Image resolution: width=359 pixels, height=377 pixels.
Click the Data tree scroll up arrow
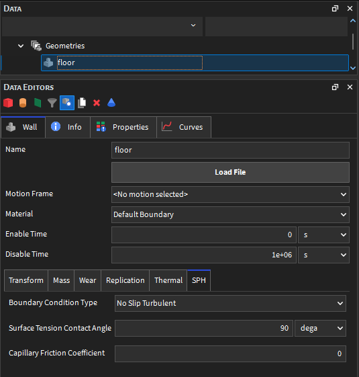pyautogui.click(x=353, y=21)
